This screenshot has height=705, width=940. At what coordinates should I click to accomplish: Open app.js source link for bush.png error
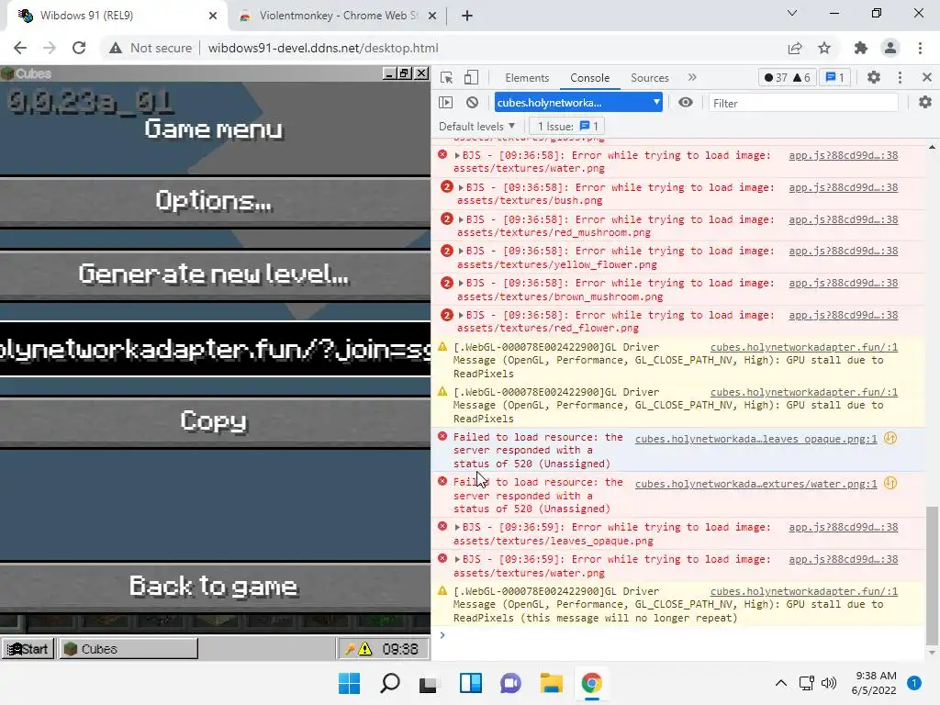[843, 187]
